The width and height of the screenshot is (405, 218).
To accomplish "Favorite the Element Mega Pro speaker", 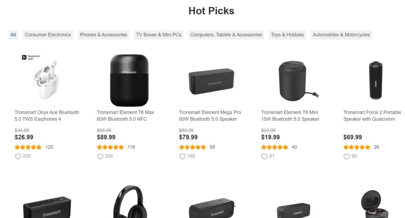I will click(182, 156).
